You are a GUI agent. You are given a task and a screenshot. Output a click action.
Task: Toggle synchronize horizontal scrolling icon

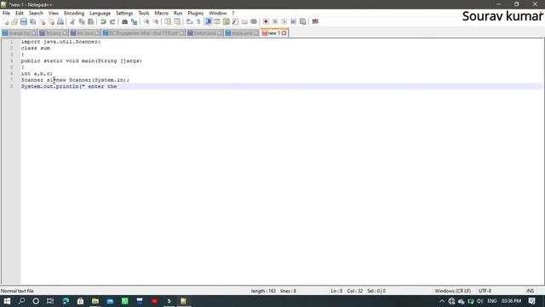(177, 21)
